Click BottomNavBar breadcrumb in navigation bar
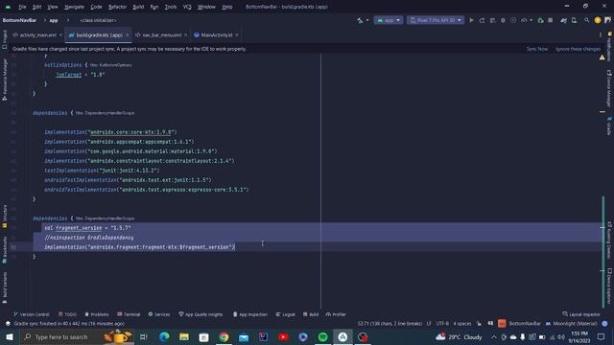 [x=19, y=20]
